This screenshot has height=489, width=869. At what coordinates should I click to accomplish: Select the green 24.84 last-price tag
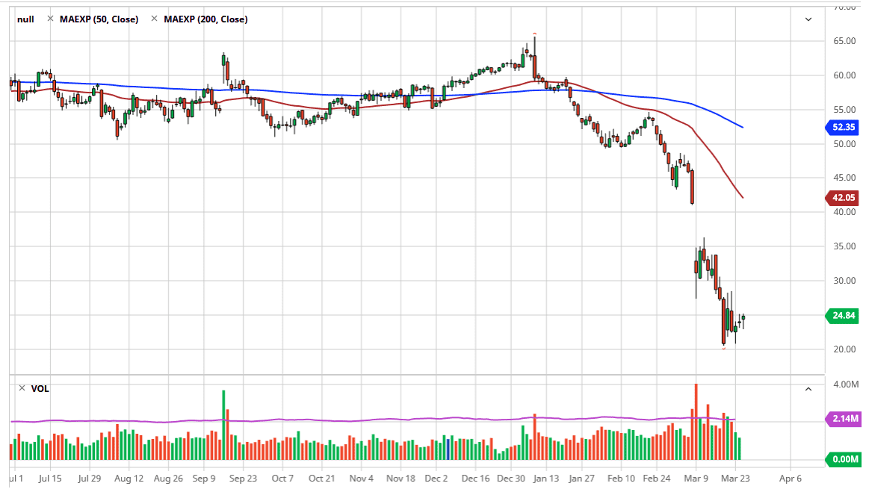pos(844,316)
